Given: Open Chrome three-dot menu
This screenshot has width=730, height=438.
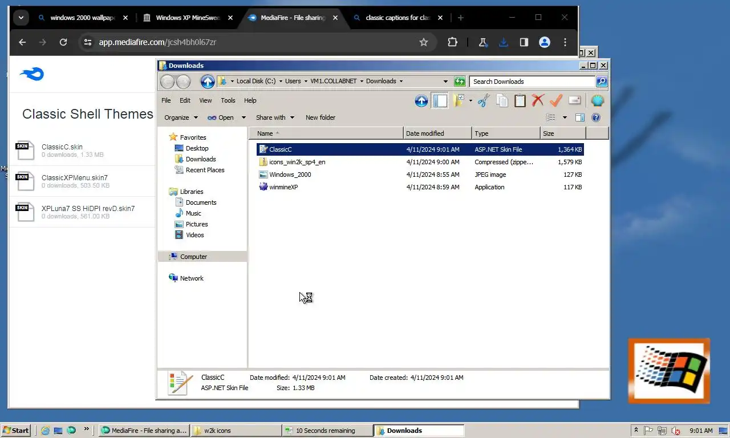Looking at the screenshot, I should click(565, 42).
